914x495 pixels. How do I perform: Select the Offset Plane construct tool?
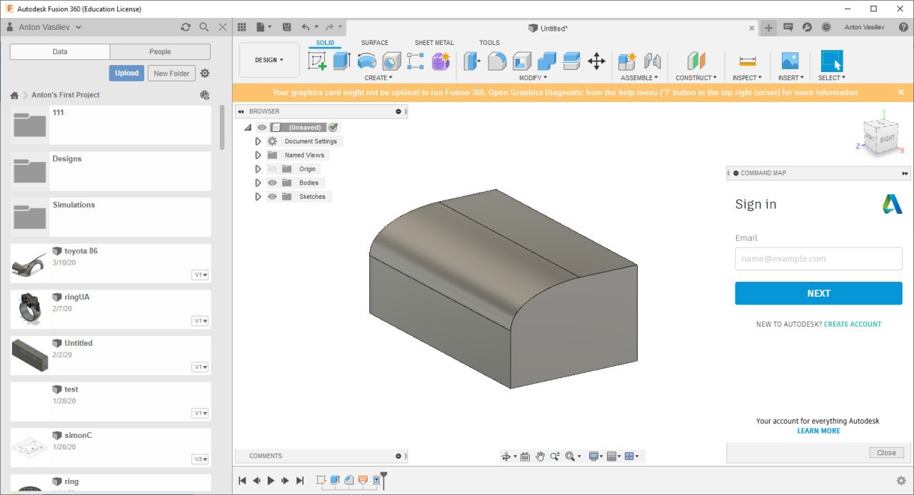696,61
